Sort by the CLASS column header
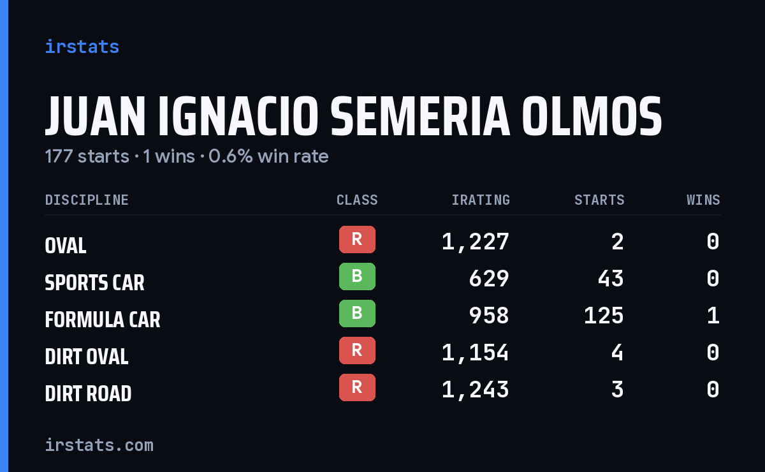765x472 pixels. coord(357,200)
